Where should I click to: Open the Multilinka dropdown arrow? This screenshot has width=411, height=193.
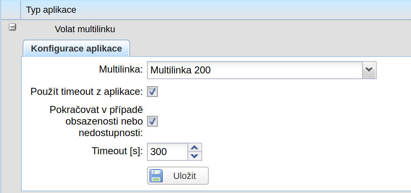click(369, 70)
